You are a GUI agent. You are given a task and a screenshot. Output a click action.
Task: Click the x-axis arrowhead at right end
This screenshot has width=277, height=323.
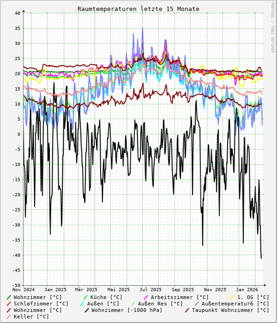(265, 285)
